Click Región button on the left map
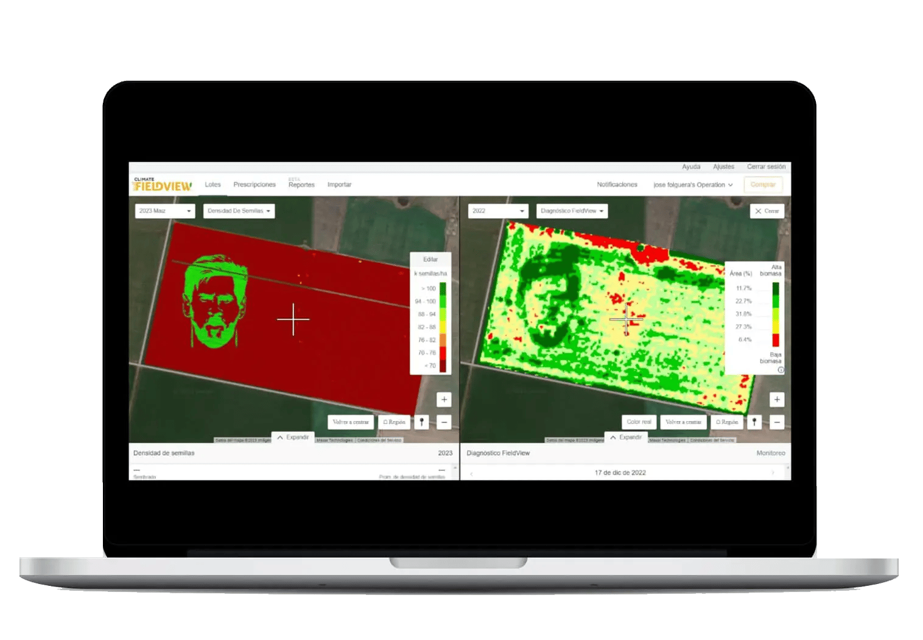The image size is (923, 640). pos(394,422)
